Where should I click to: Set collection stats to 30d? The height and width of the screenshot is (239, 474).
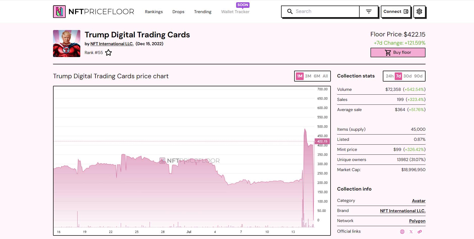click(x=407, y=76)
